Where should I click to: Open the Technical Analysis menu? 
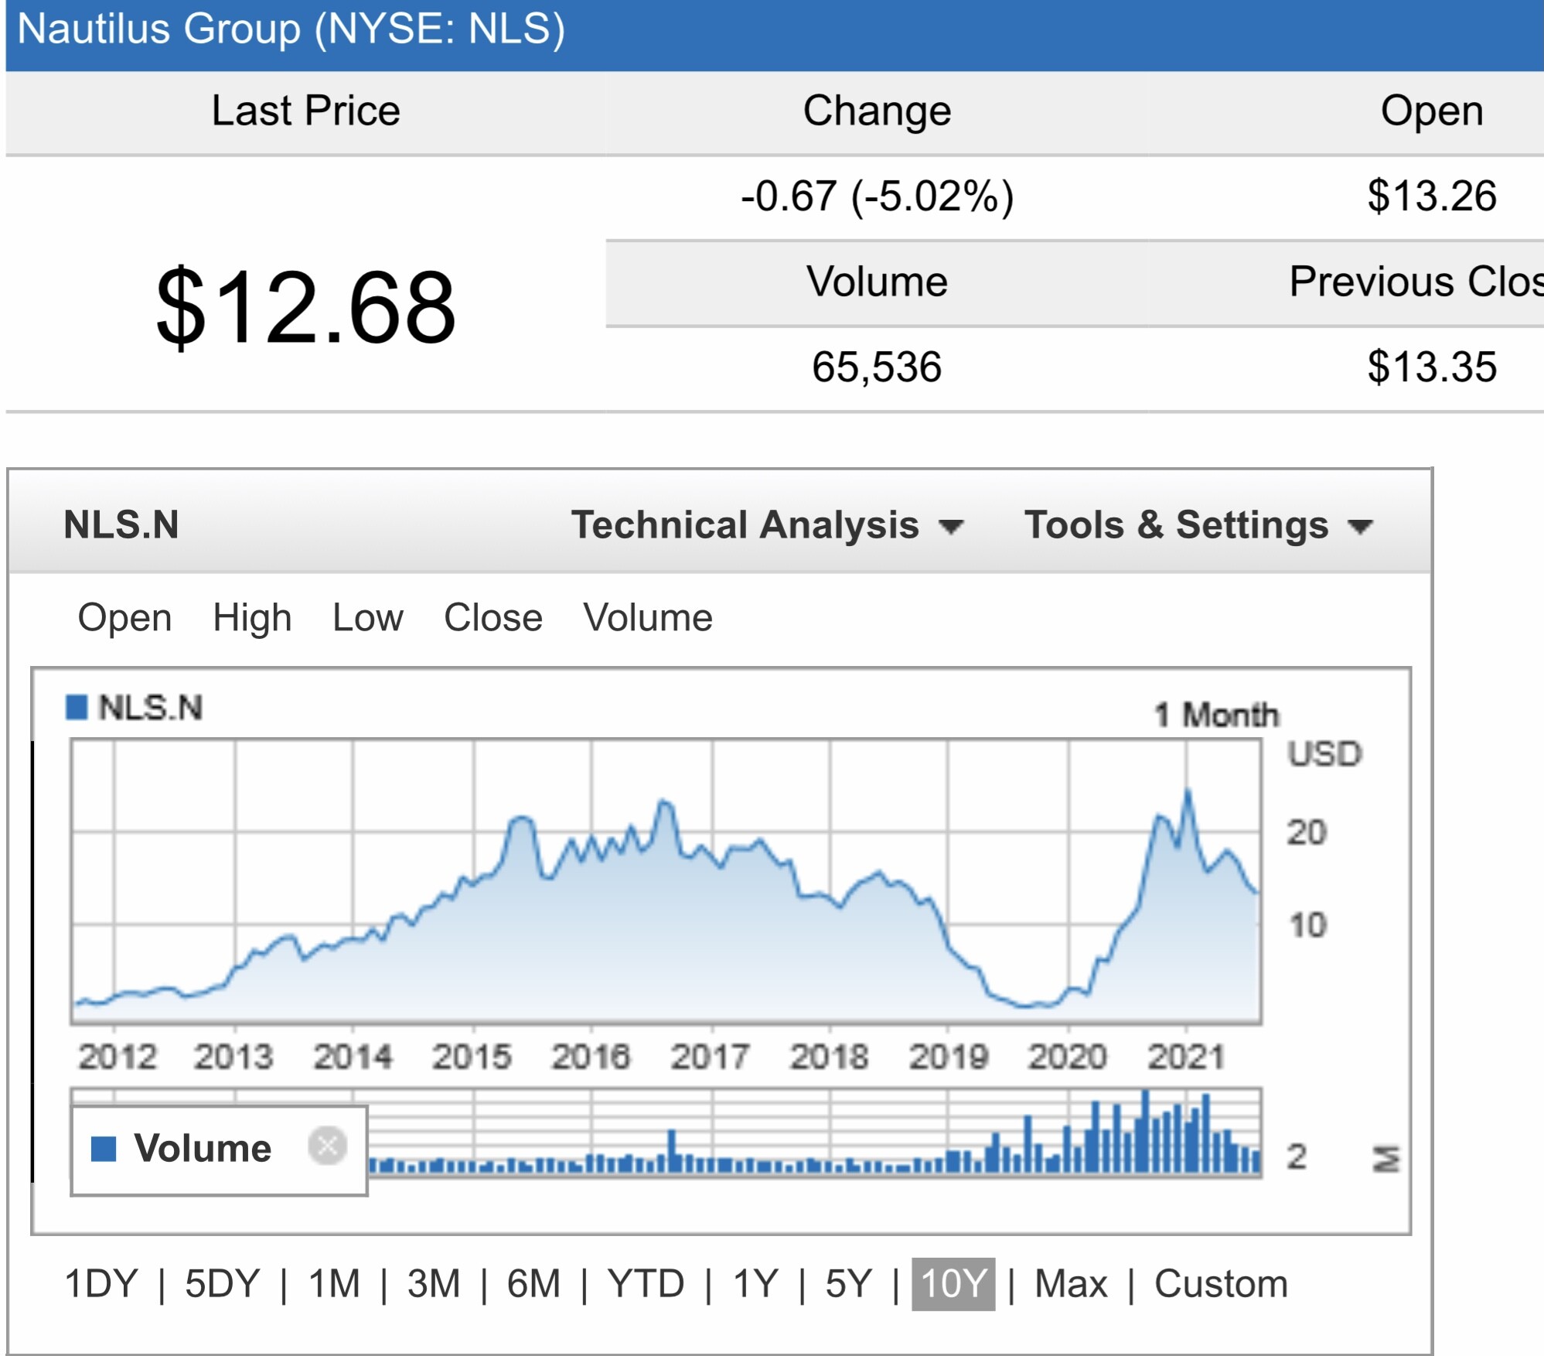745,525
